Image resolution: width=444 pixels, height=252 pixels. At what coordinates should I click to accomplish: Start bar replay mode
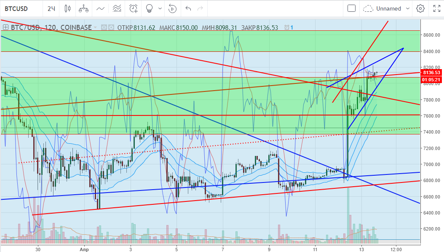(172, 8)
